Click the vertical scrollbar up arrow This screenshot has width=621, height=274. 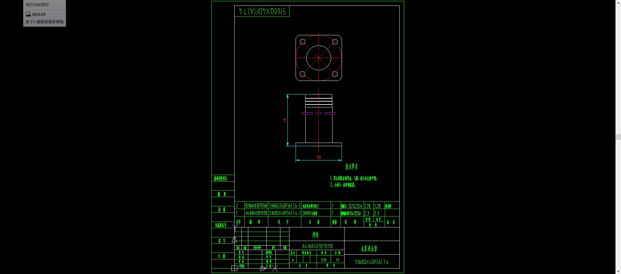(x=618, y=2)
